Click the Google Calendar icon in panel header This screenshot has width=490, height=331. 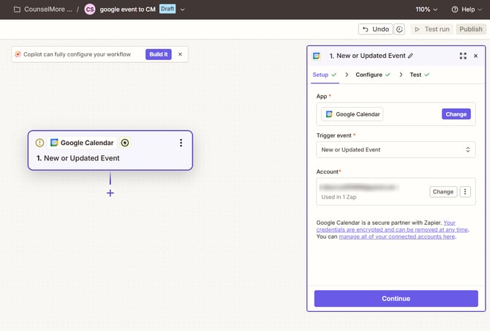coord(317,56)
